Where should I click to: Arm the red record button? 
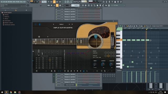pyautogui.click(x=40, y=2)
